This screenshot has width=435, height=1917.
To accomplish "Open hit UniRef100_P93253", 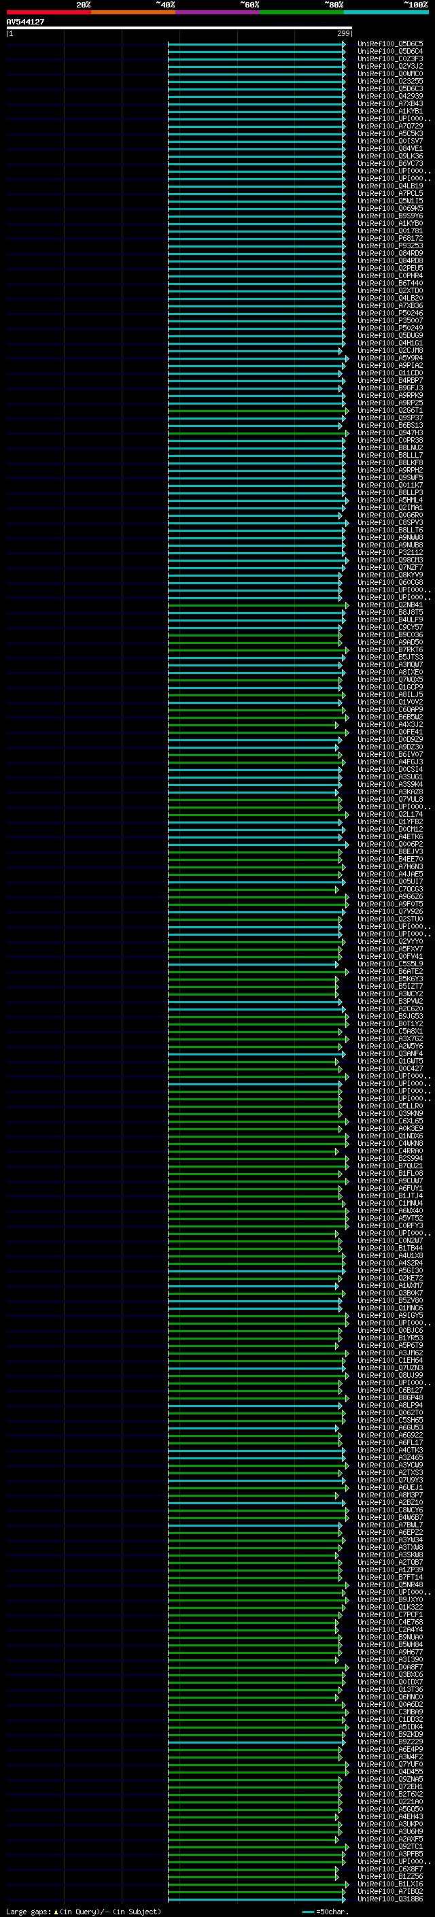I will point(390,245).
